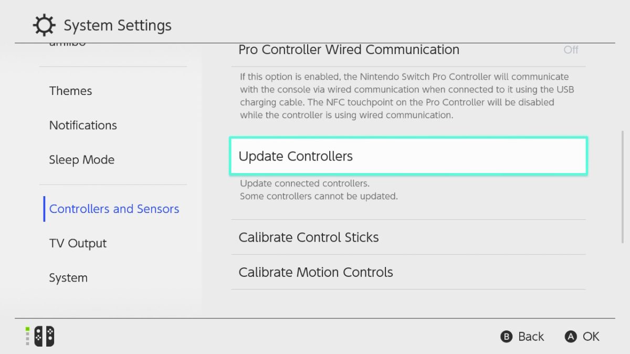Click Calibrate Control Sticks
Image resolution: width=630 pixels, height=354 pixels.
coord(309,237)
